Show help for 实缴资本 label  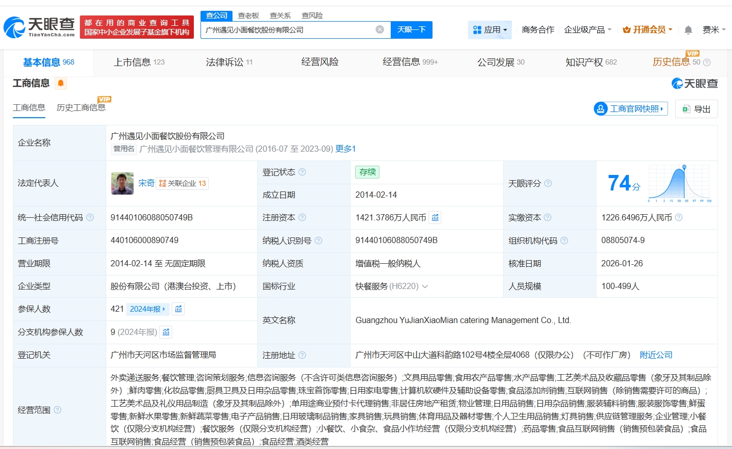pyautogui.click(x=547, y=217)
